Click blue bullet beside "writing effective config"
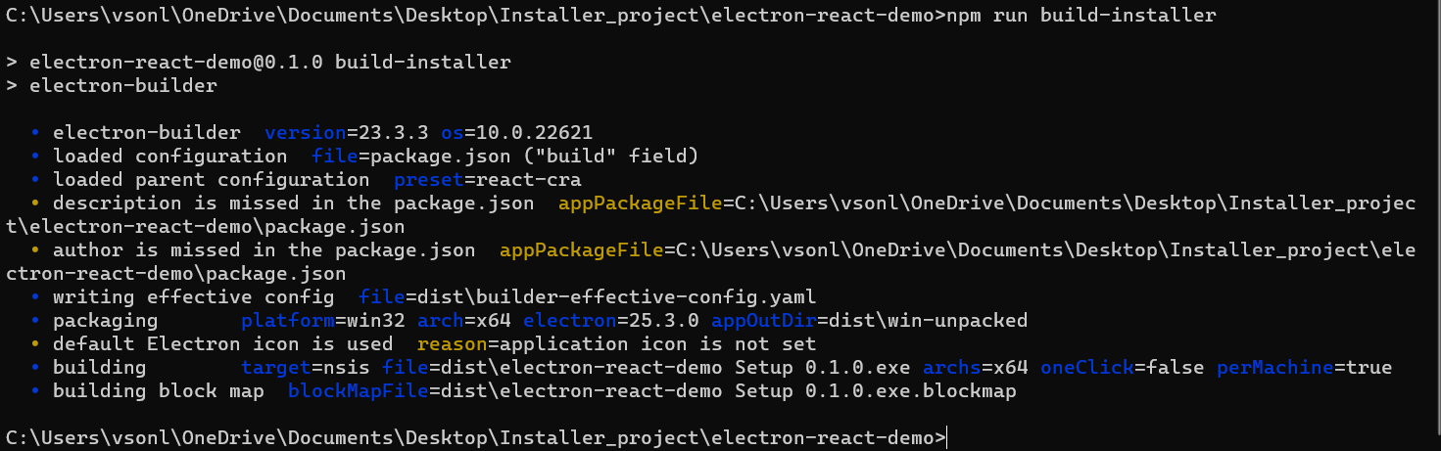 pos(36,297)
